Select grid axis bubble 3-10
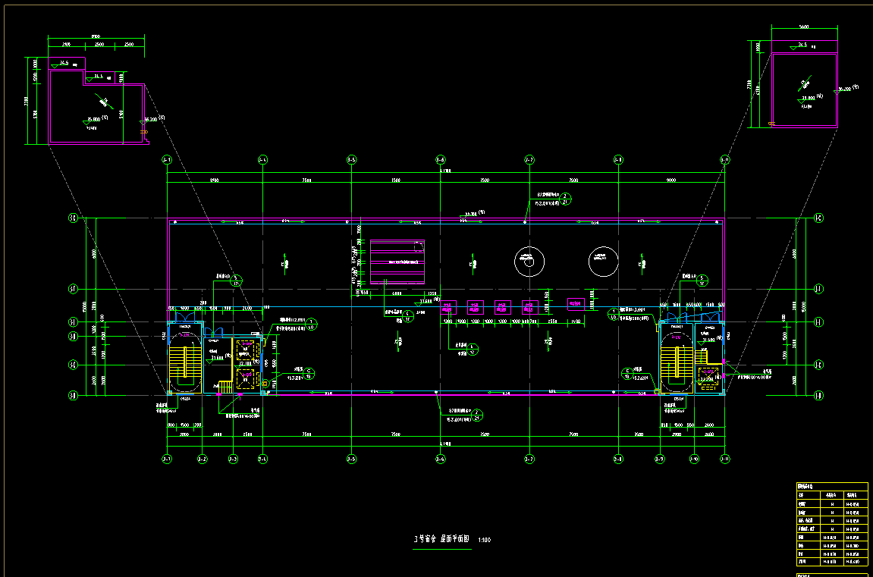 click(x=693, y=459)
